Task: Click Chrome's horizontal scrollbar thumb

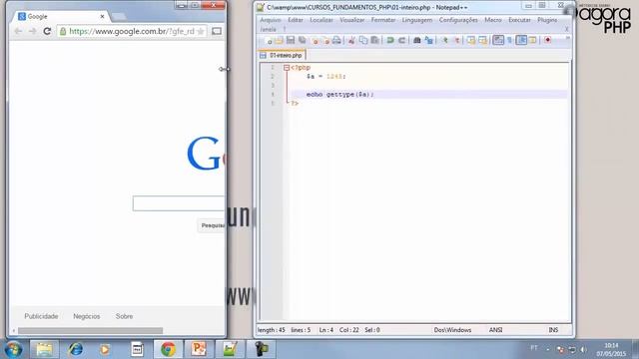Action: pos(90,330)
